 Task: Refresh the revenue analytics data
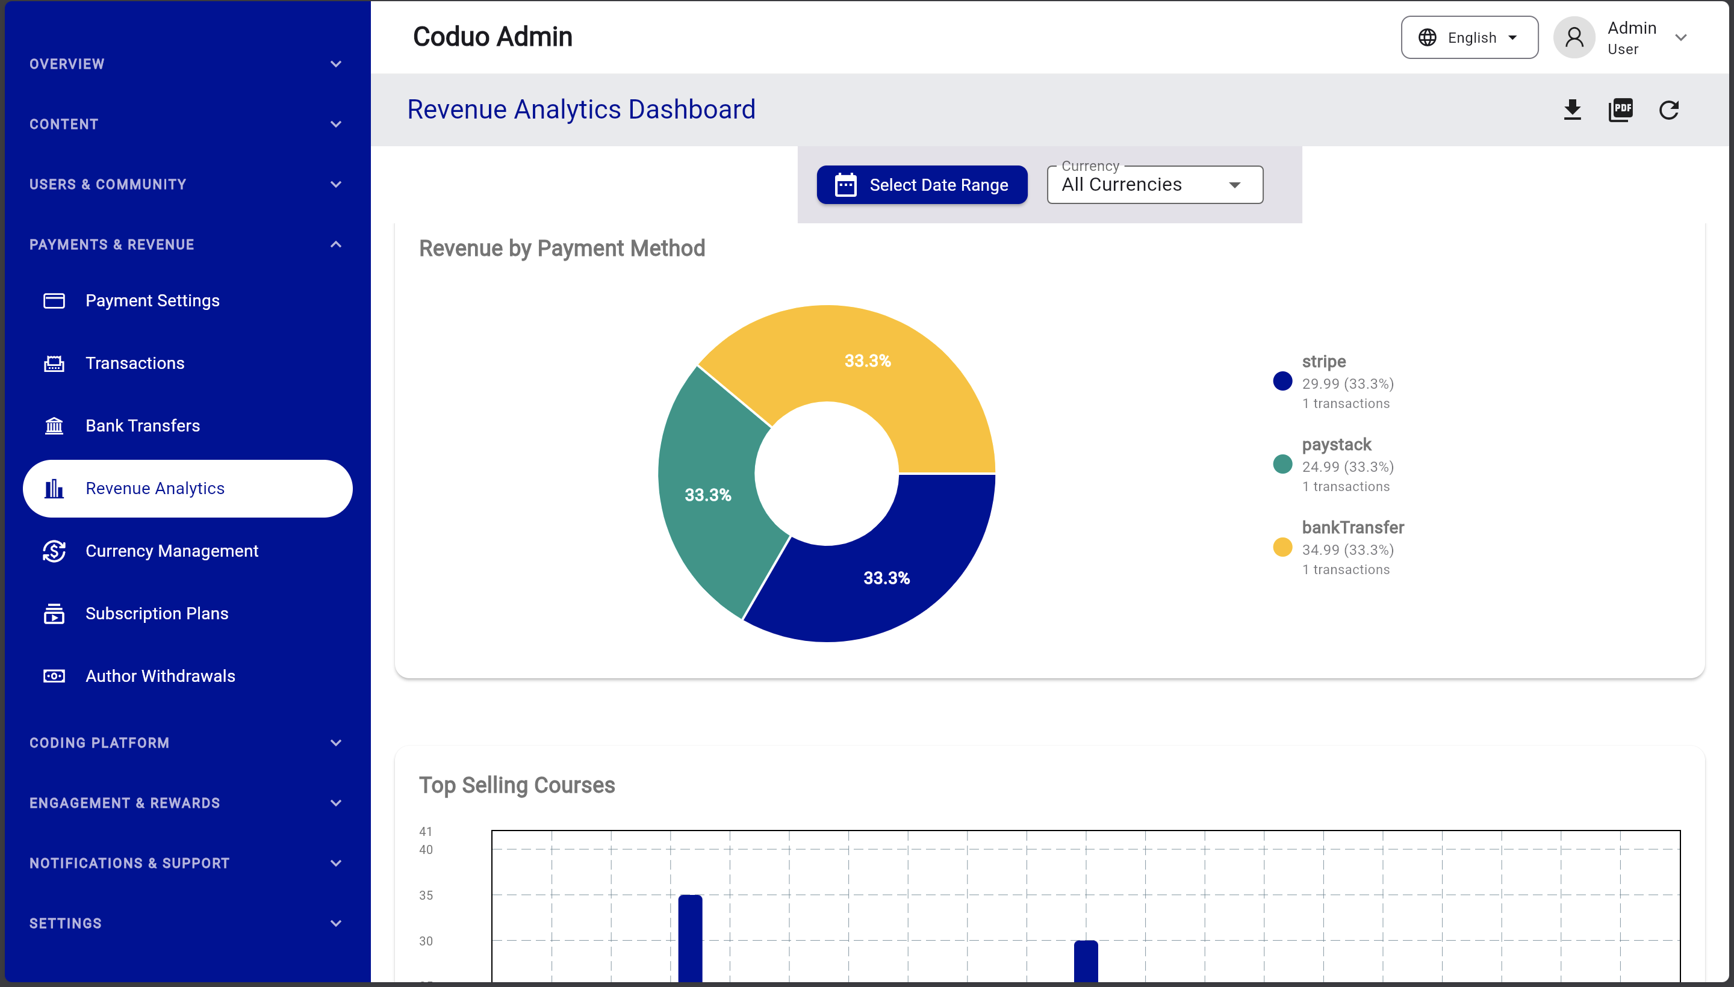[1668, 110]
